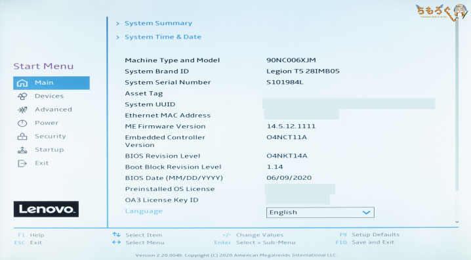471x260 pixels.
Task: Click the BIOS Revision Level label
Action: [163, 156]
